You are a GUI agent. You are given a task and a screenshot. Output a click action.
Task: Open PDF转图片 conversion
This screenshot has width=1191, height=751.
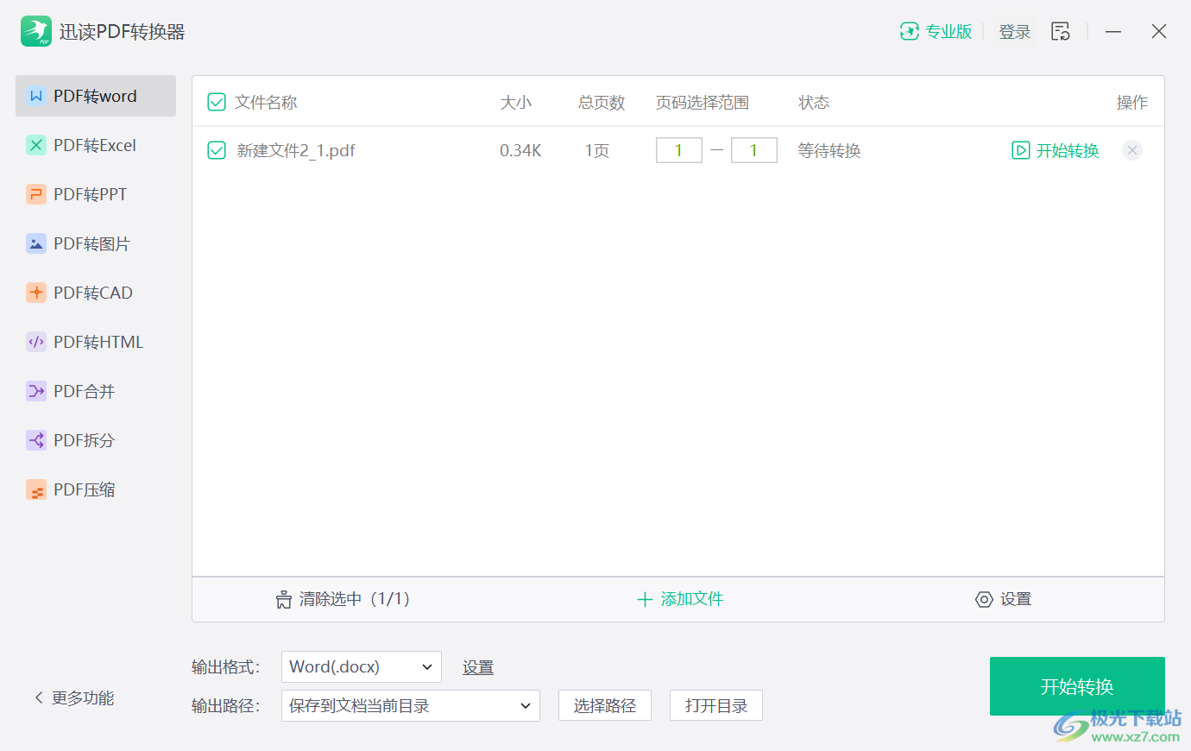tap(96, 243)
